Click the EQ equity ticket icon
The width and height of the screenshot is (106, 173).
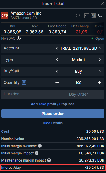tap(87, 16)
